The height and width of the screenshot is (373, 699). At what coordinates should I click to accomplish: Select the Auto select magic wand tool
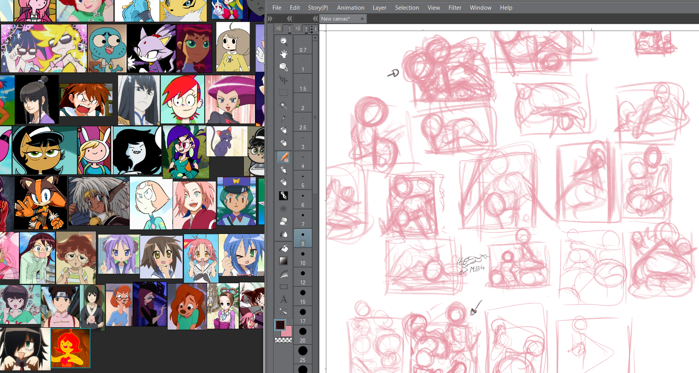tap(284, 105)
